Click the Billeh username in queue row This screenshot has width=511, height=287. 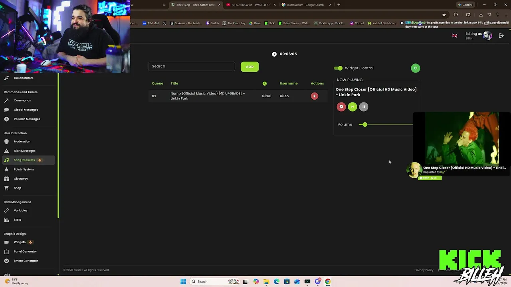(x=284, y=96)
